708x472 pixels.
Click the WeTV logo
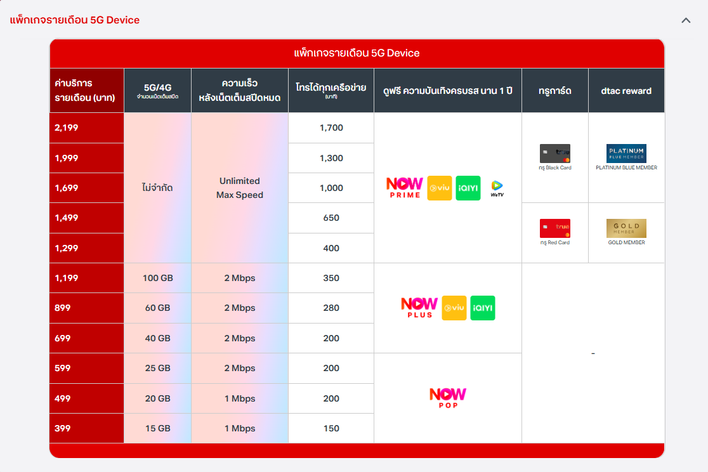coord(497,188)
